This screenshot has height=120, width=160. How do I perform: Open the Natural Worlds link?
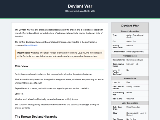31,45
